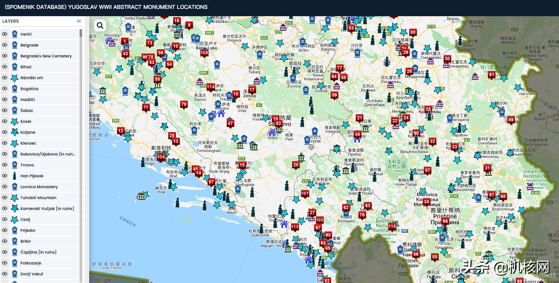Select the Prijedor layer name
The height and width of the screenshot is (283, 559).
click(28, 230)
